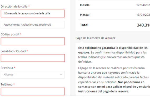Screen dimensions: 150x97
Task: Focus the Localidad / Ciudad input field
Action: click(33, 58)
